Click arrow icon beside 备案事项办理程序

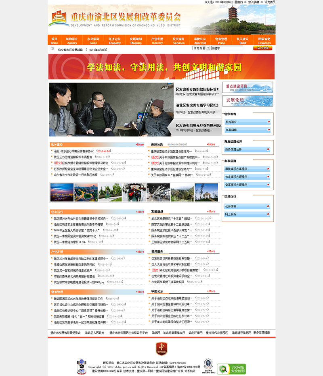[268, 185]
